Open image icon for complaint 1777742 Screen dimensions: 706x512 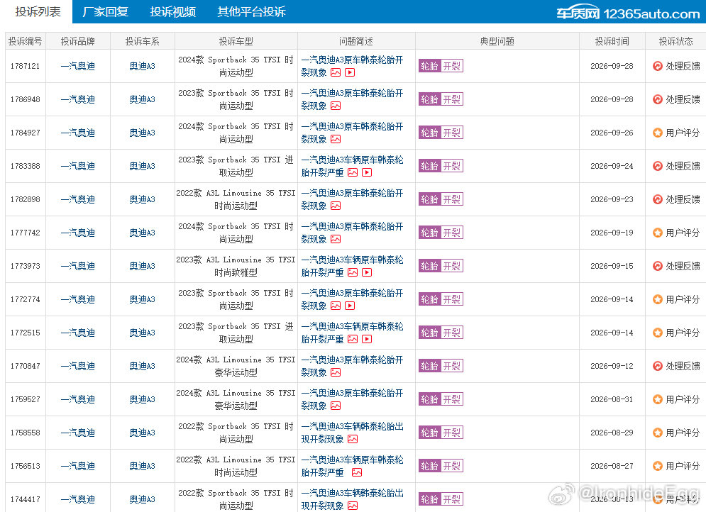click(x=336, y=239)
